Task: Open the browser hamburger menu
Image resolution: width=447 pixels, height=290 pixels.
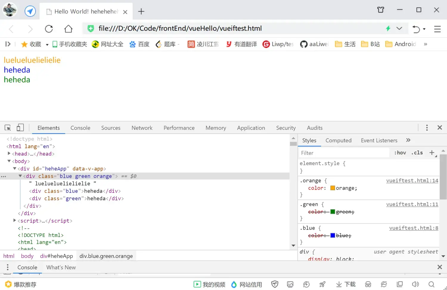Action: pyautogui.click(x=437, y=29)
